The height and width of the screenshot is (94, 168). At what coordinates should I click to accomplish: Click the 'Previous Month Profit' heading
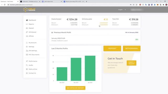(x=62, y=32)
